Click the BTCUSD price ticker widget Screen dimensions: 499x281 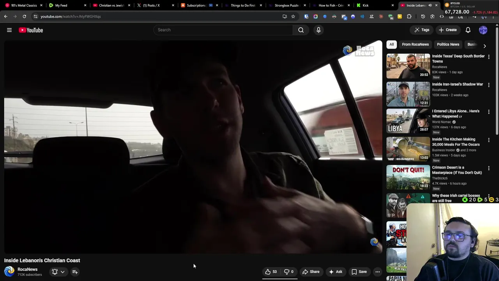tap(471, 8)
